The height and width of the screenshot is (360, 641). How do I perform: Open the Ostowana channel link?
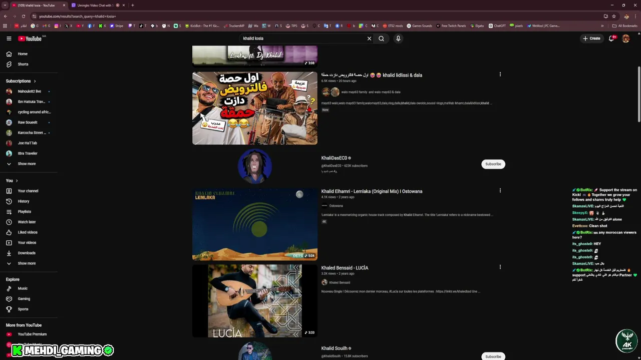click(x=336, y=205)
